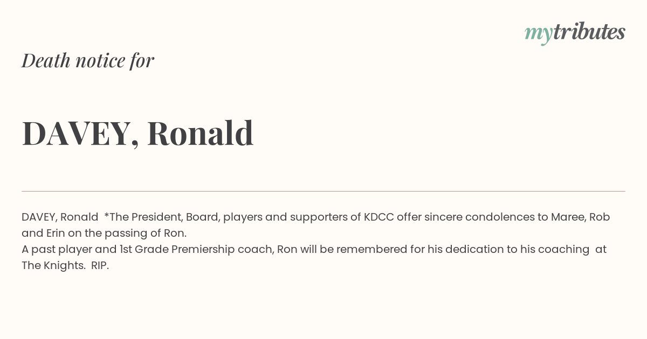Click "DAVEY, Ronald" at the notice body start

[60, 217]
